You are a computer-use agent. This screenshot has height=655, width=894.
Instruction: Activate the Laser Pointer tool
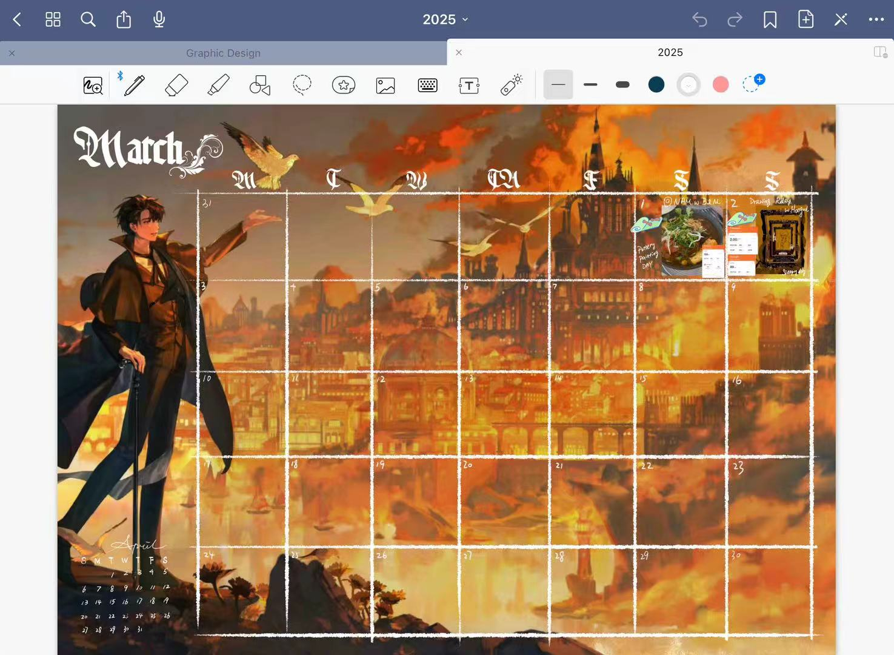click(512, 85)
